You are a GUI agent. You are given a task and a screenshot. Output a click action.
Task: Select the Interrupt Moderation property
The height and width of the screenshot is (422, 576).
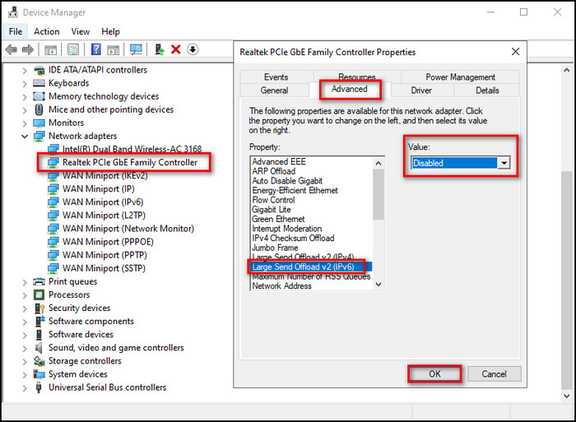click(x=287, y=229)
